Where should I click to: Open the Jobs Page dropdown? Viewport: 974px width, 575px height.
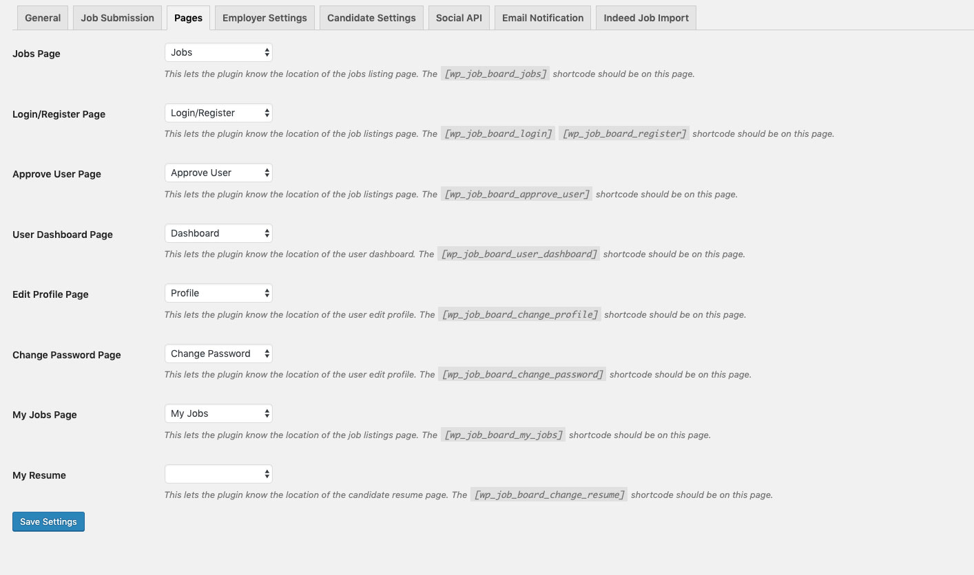pyautogui.click(x=218, y=52)
